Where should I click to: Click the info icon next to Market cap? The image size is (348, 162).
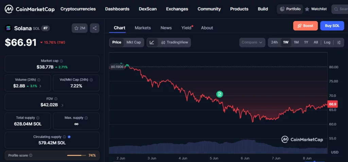[62, 61]
